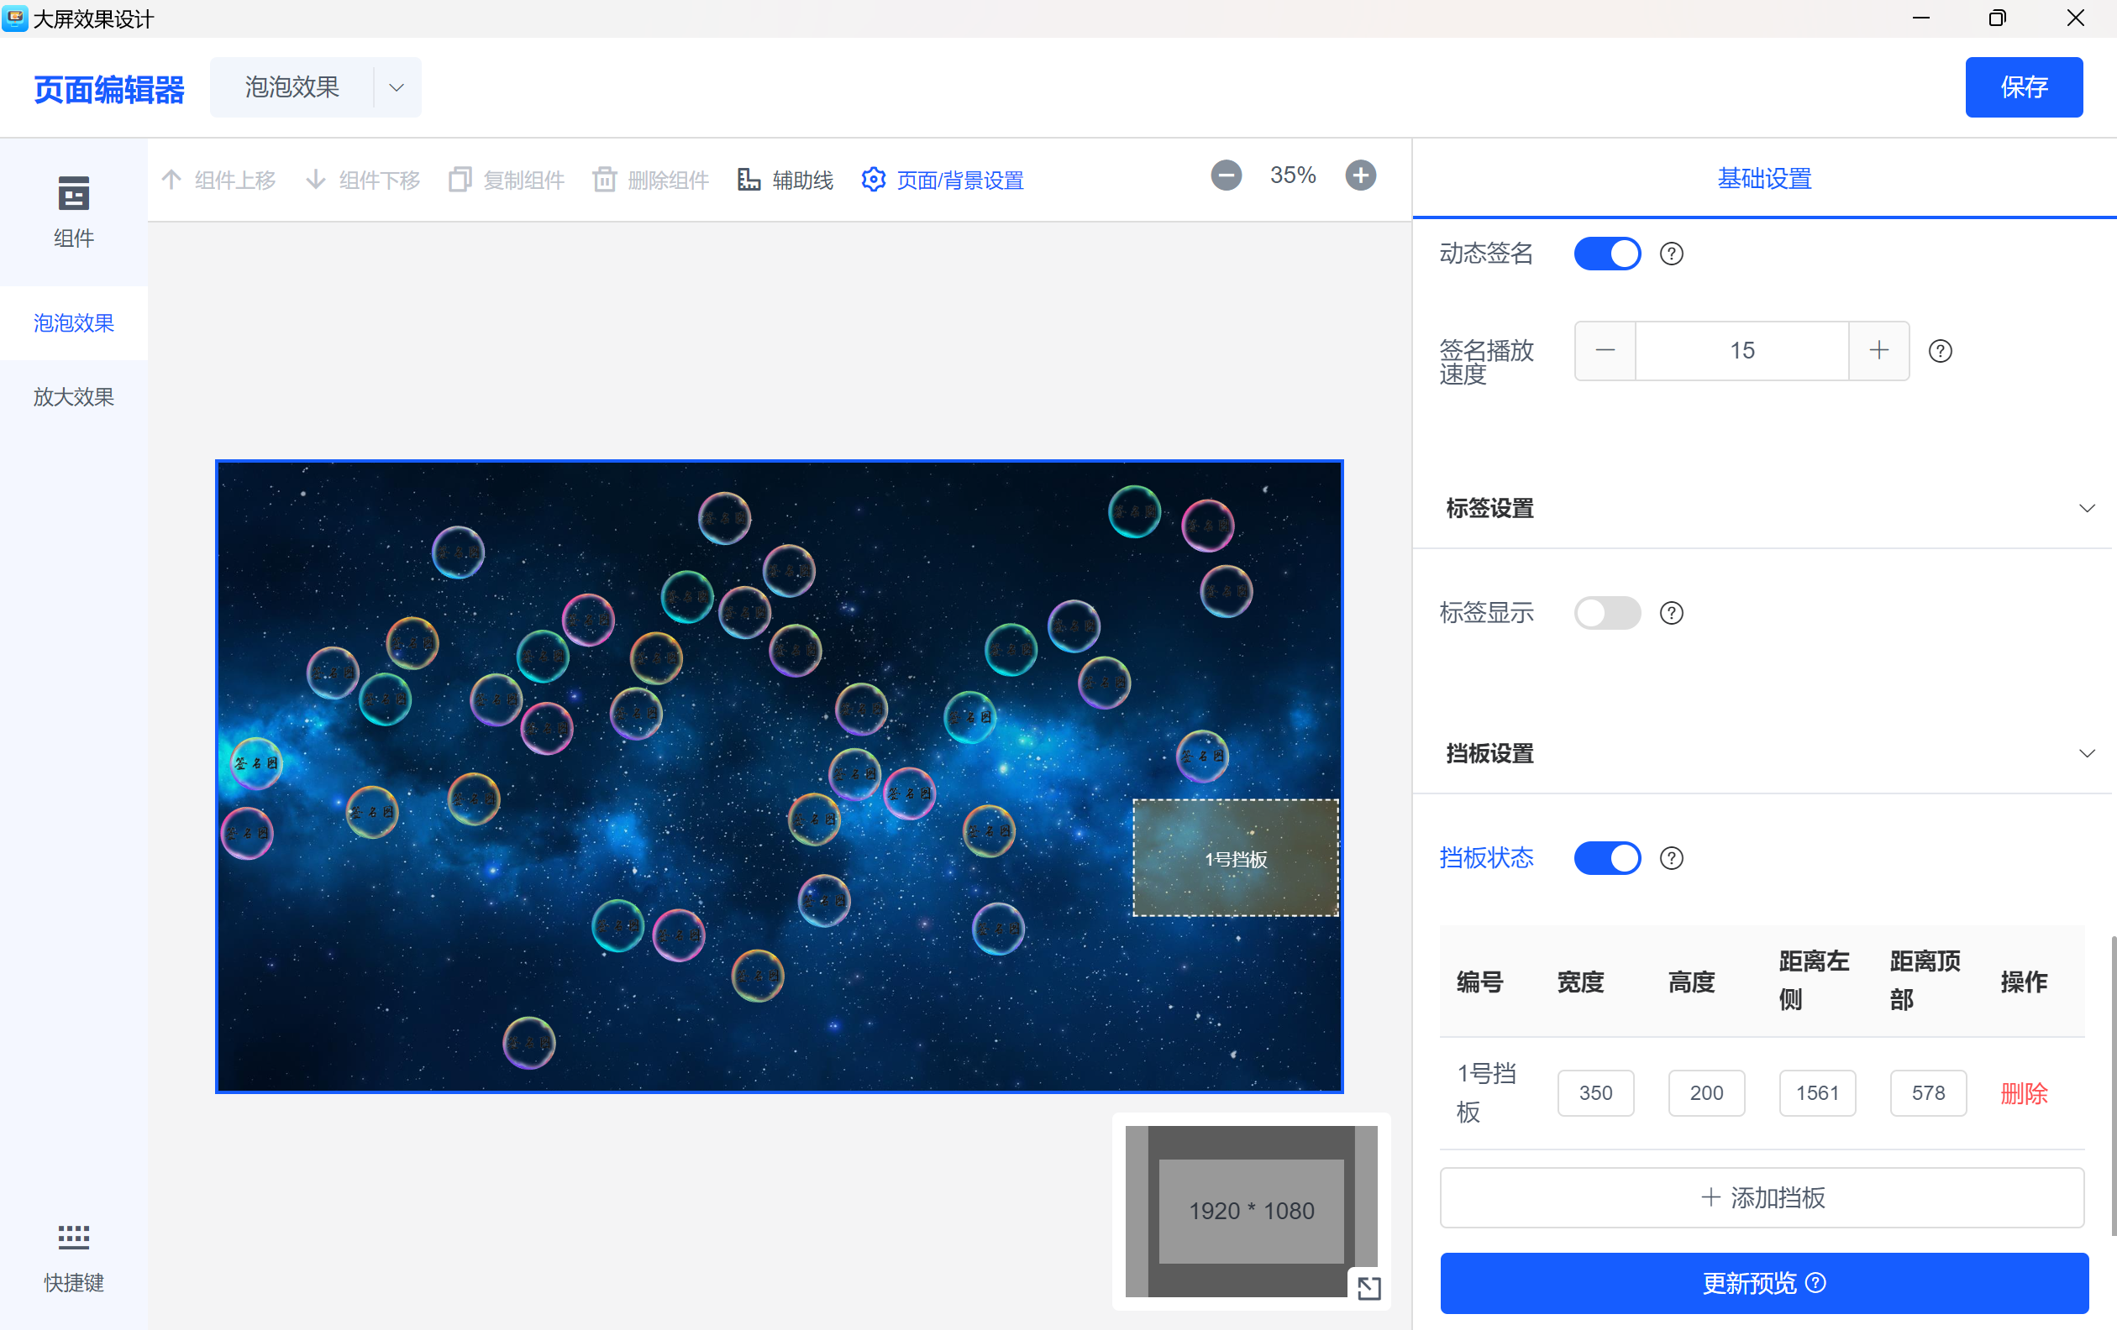Collapse the 挡板设置 section
Viewport: 2117px width, 1330px height.
pos(2085,754)
